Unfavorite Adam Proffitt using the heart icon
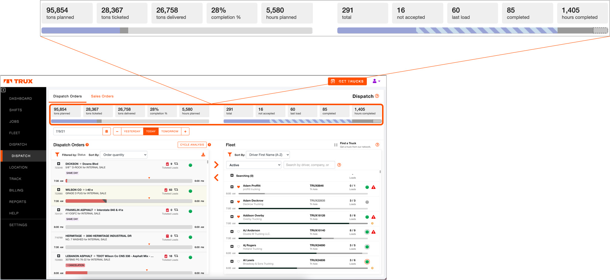610x280 pixels. [x=238, y=187]
